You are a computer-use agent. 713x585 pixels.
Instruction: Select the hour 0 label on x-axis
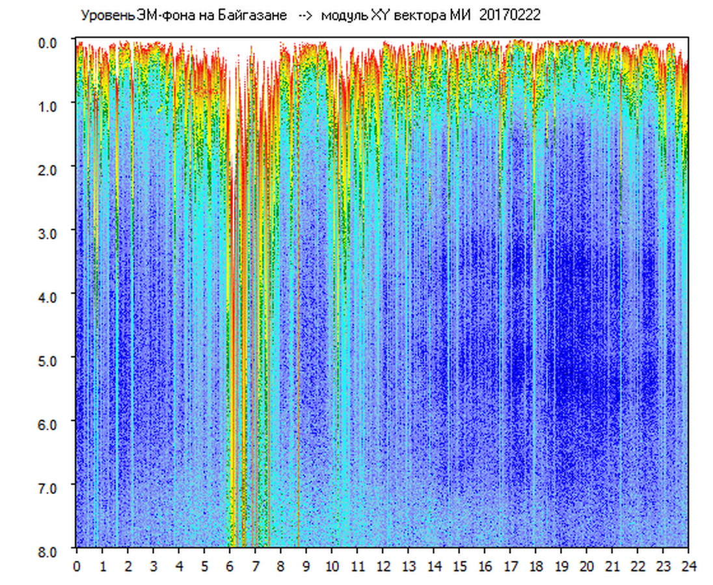click(x=77, y=566)
